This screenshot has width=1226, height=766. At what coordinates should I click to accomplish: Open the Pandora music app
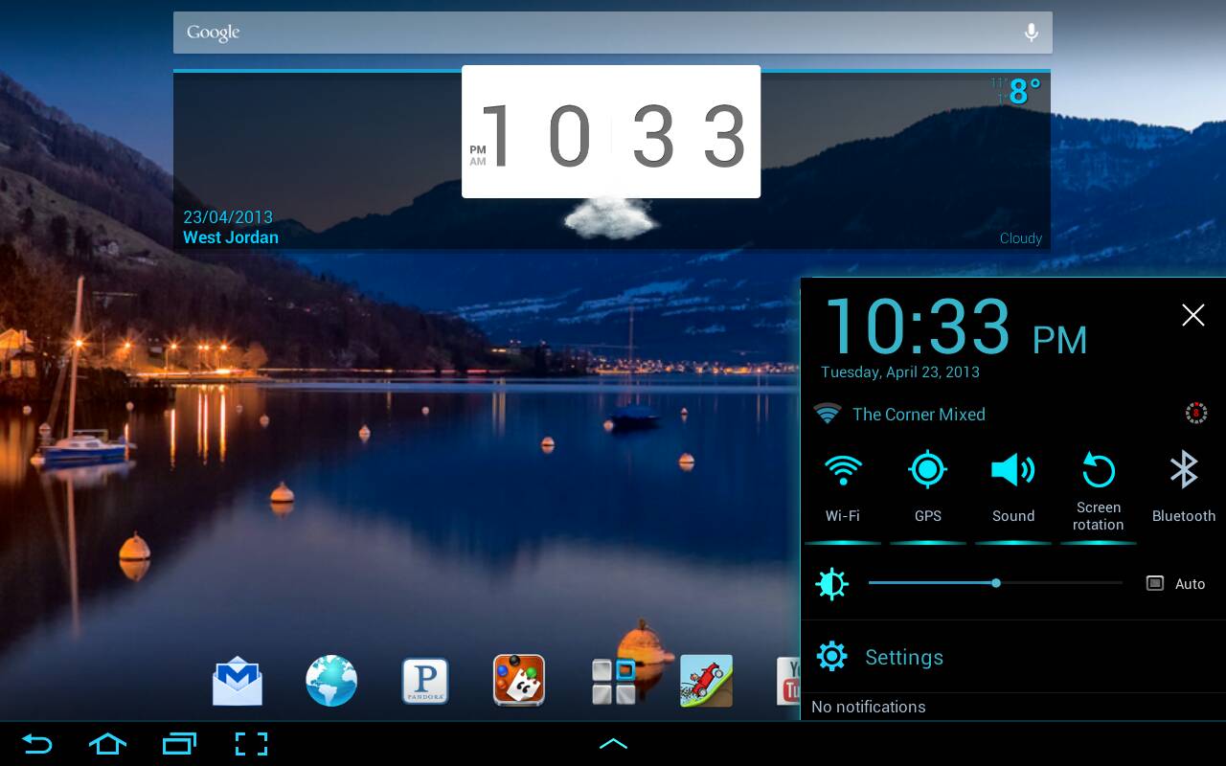pos(425,681)
